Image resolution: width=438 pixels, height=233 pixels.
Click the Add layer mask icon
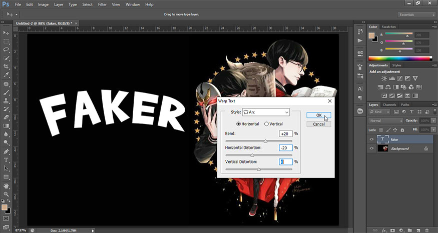coord(392,230)
